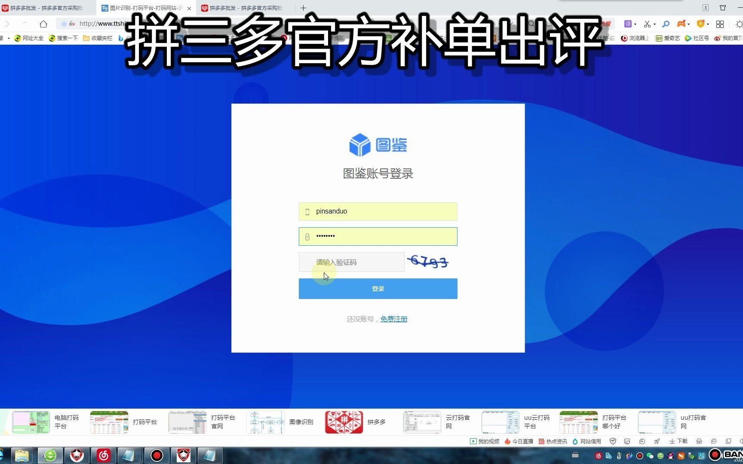Click the 图鉴 logo
This screenshot has width=743, height=464.
(x=378, y=144)
